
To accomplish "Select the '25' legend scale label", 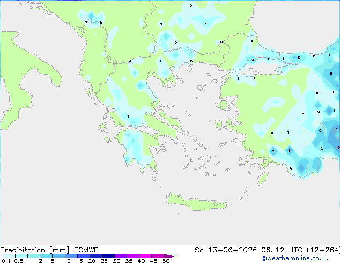I will (104, 261).
